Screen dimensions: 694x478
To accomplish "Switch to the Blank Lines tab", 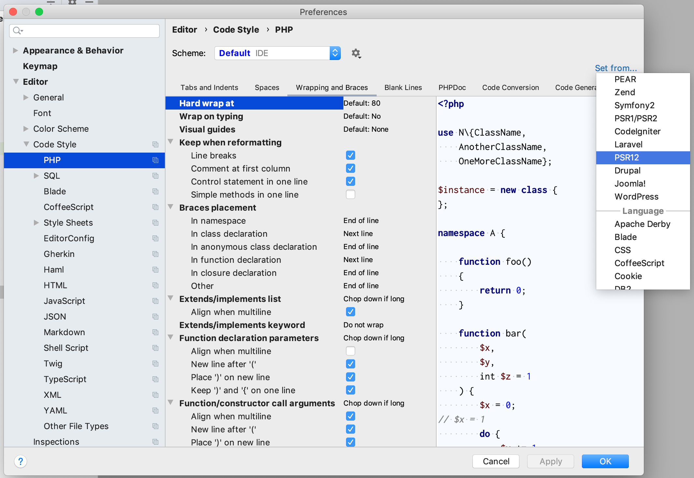I will (x=403, y=87).
